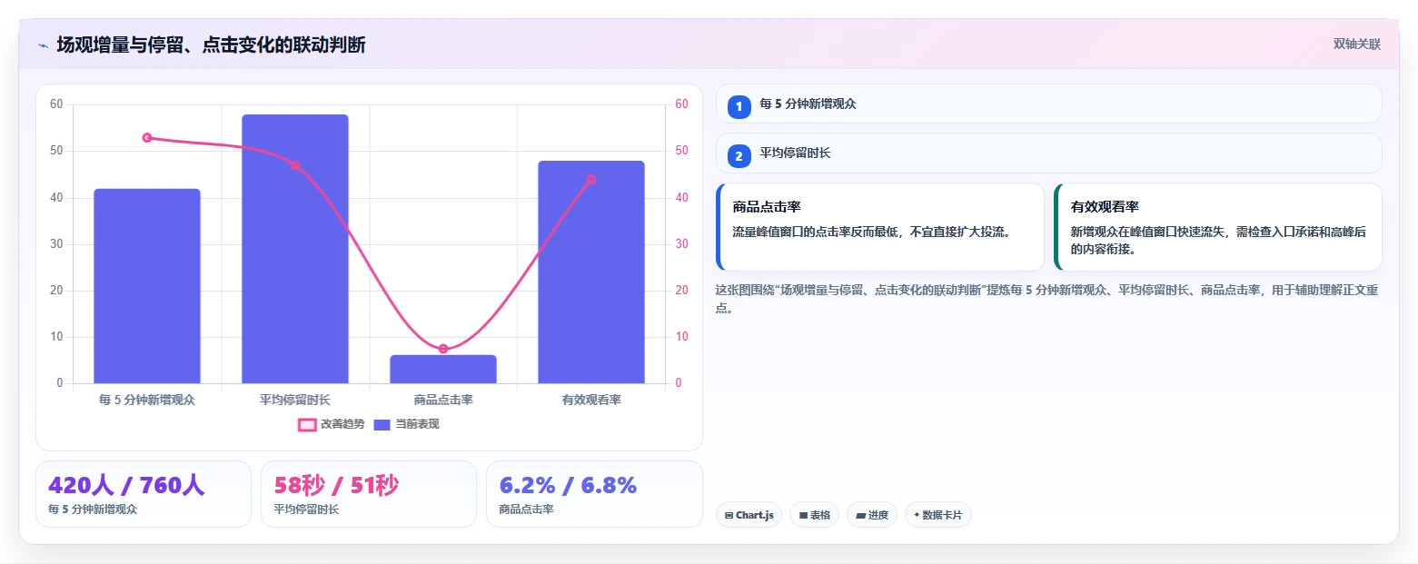Click the 双轴关联 label in header
This screenshot has height=564, width=1418.
tap(1356, 45)
